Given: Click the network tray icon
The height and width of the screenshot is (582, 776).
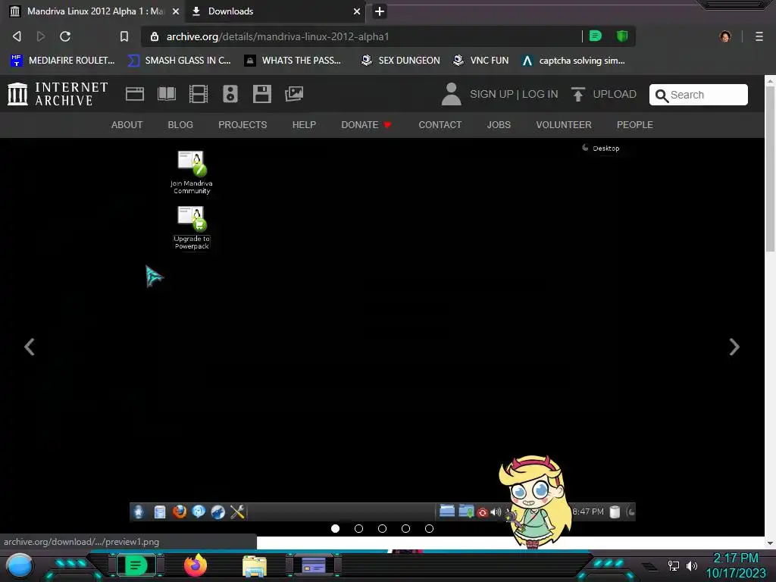Looking at the screenshot, I should tap(673, 565).
